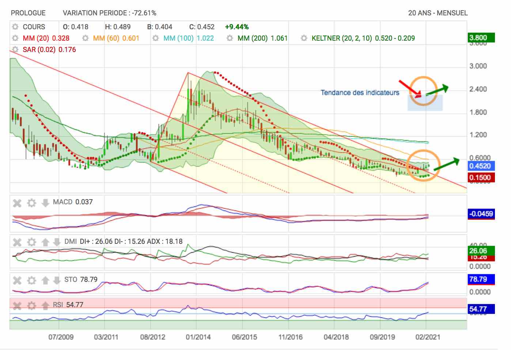511x350 pixels.
Task: Select SAR (0.02) 0.176 label
Action: click(x=49, y=49)
